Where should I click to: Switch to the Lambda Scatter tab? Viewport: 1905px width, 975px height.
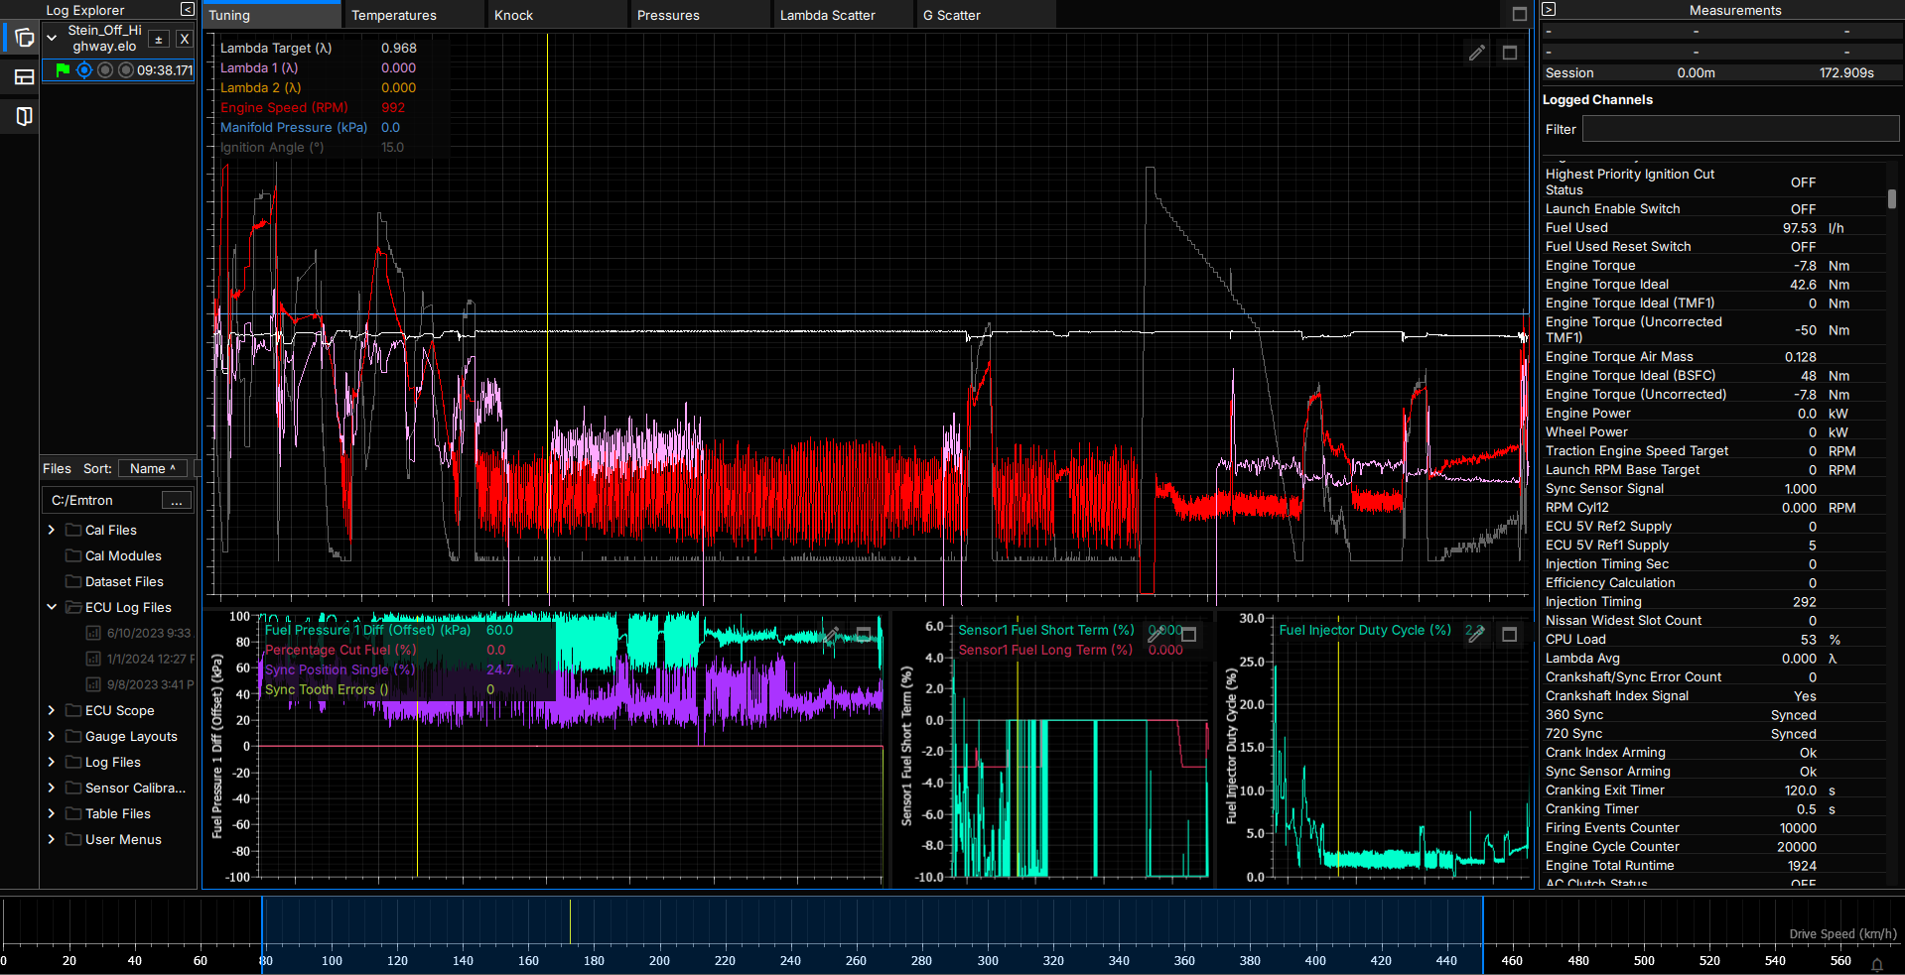(827, 15)
